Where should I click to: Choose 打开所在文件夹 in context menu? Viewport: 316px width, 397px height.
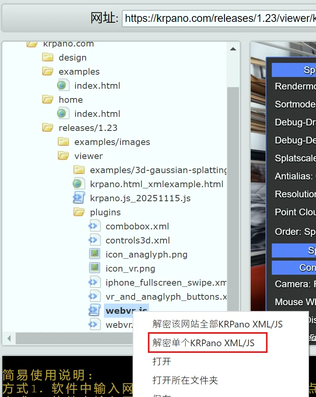(x=185, y=380)
